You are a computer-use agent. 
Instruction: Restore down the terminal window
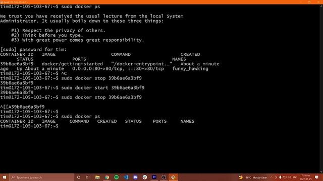(309, 2)
